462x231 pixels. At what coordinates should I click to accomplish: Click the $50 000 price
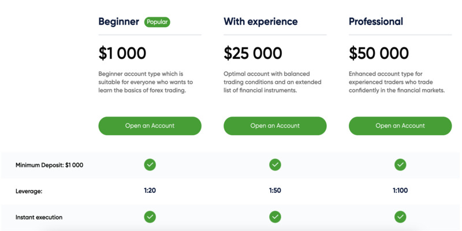pos(379,54)
